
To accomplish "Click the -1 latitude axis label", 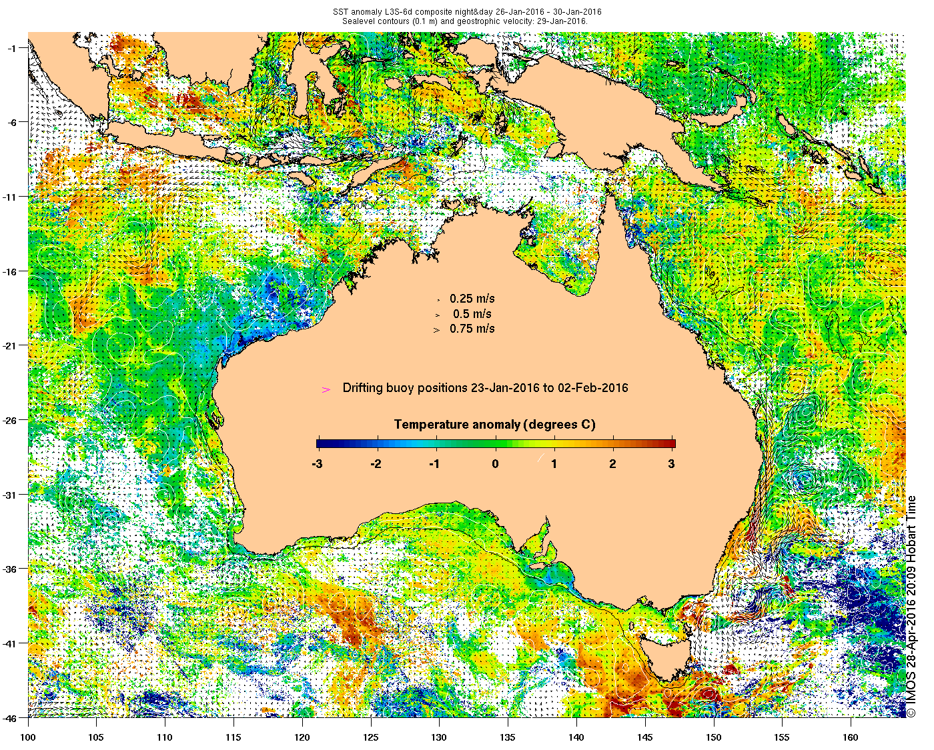I will click(x=13, y=47).
